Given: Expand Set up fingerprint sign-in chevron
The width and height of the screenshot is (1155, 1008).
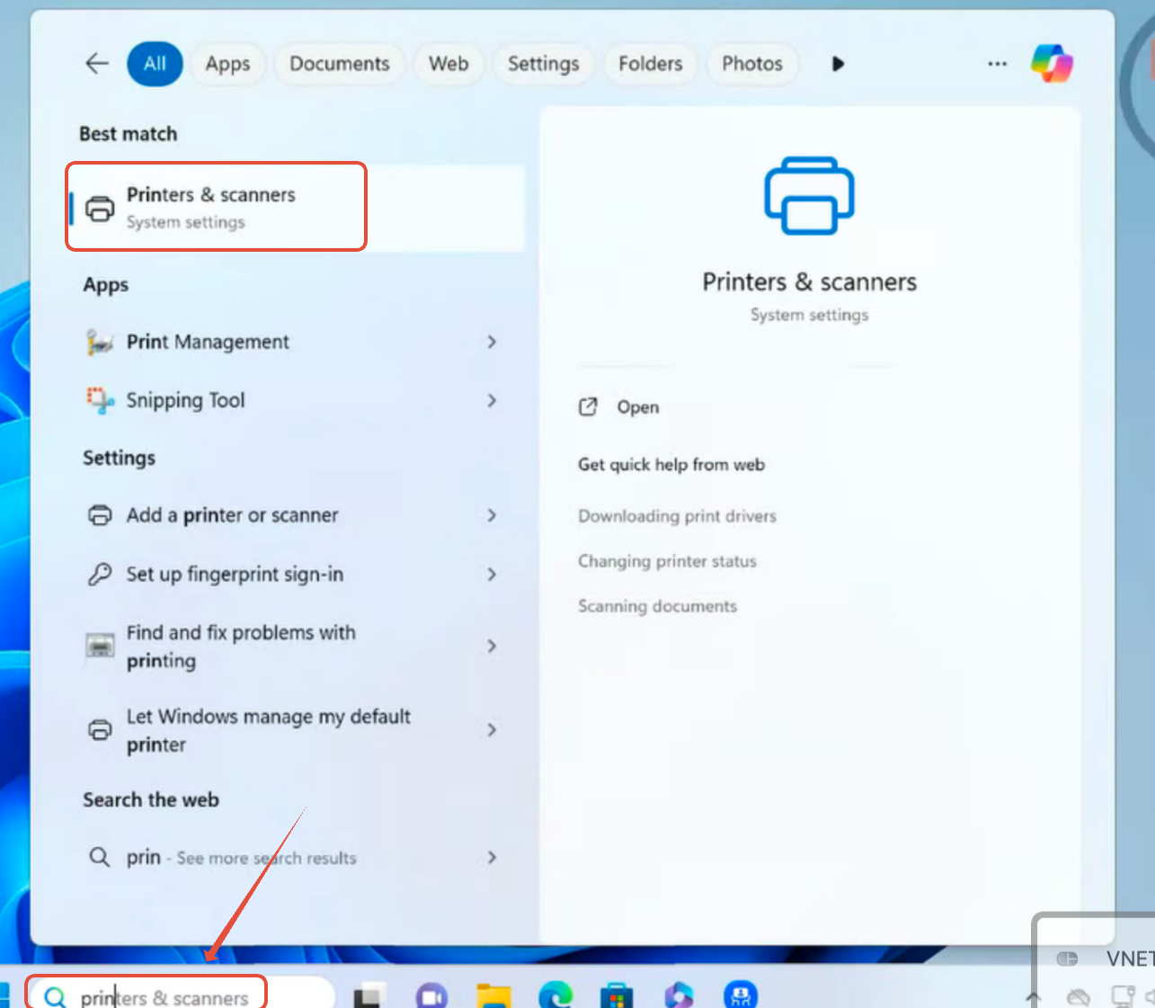Looking at the screenshot, I should [x=492, y=574].
